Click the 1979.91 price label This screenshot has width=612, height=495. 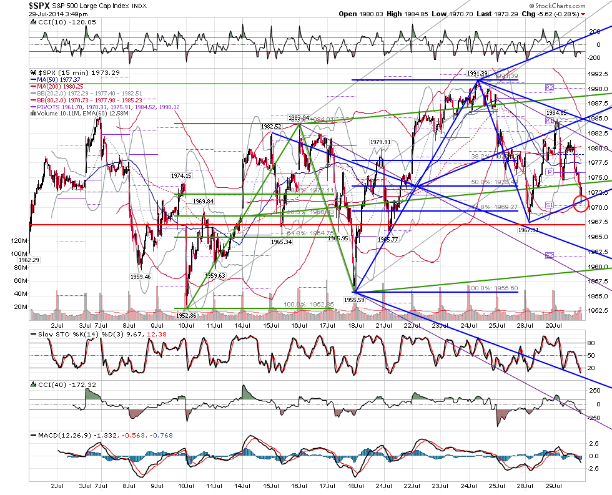[380, 142]
